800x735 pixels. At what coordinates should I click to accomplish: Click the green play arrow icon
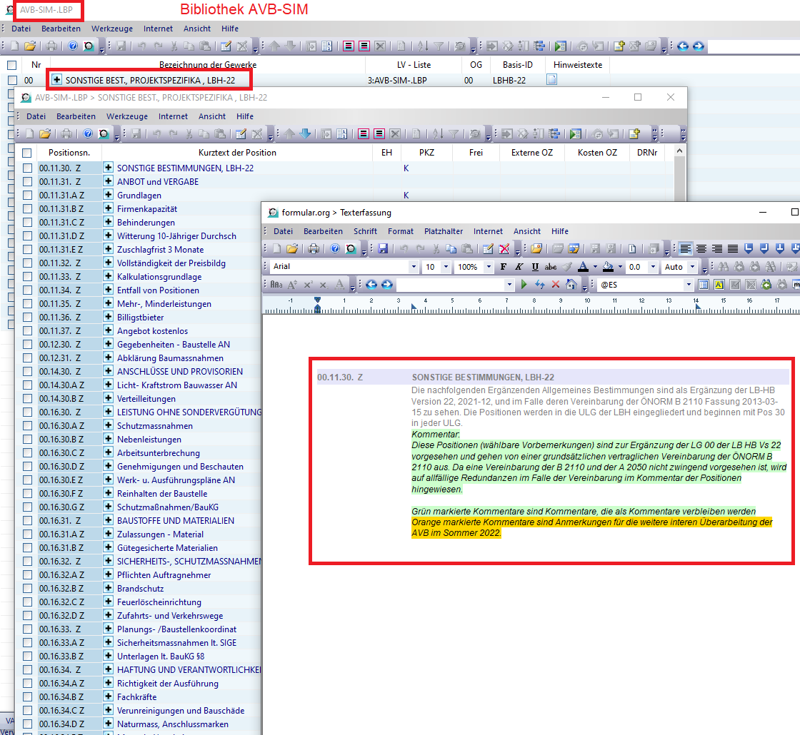click(x=524, y=285)
